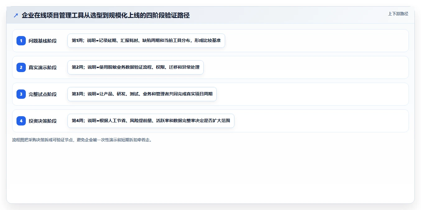Click the 企业在线项目管理工具 title heading
This screenshot has height=210, width=421.
[106, 16]
